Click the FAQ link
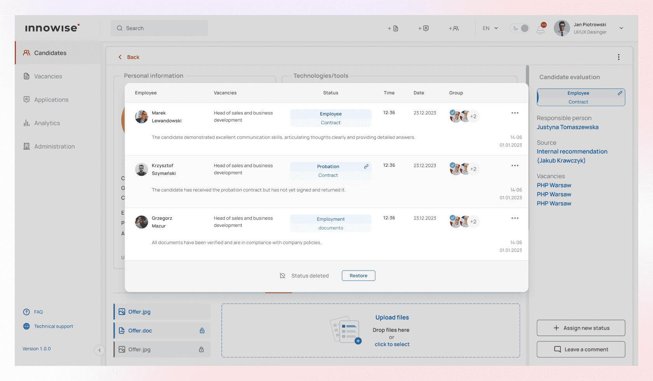Image resolution: width=653 pixels, height=381 pixels. 33,312
